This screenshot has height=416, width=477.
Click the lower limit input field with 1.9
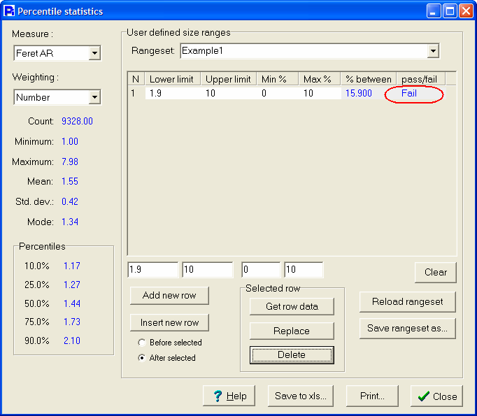(x=152, y=270)
